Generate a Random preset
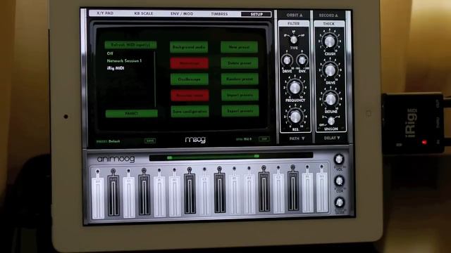 tap(240, 79)
